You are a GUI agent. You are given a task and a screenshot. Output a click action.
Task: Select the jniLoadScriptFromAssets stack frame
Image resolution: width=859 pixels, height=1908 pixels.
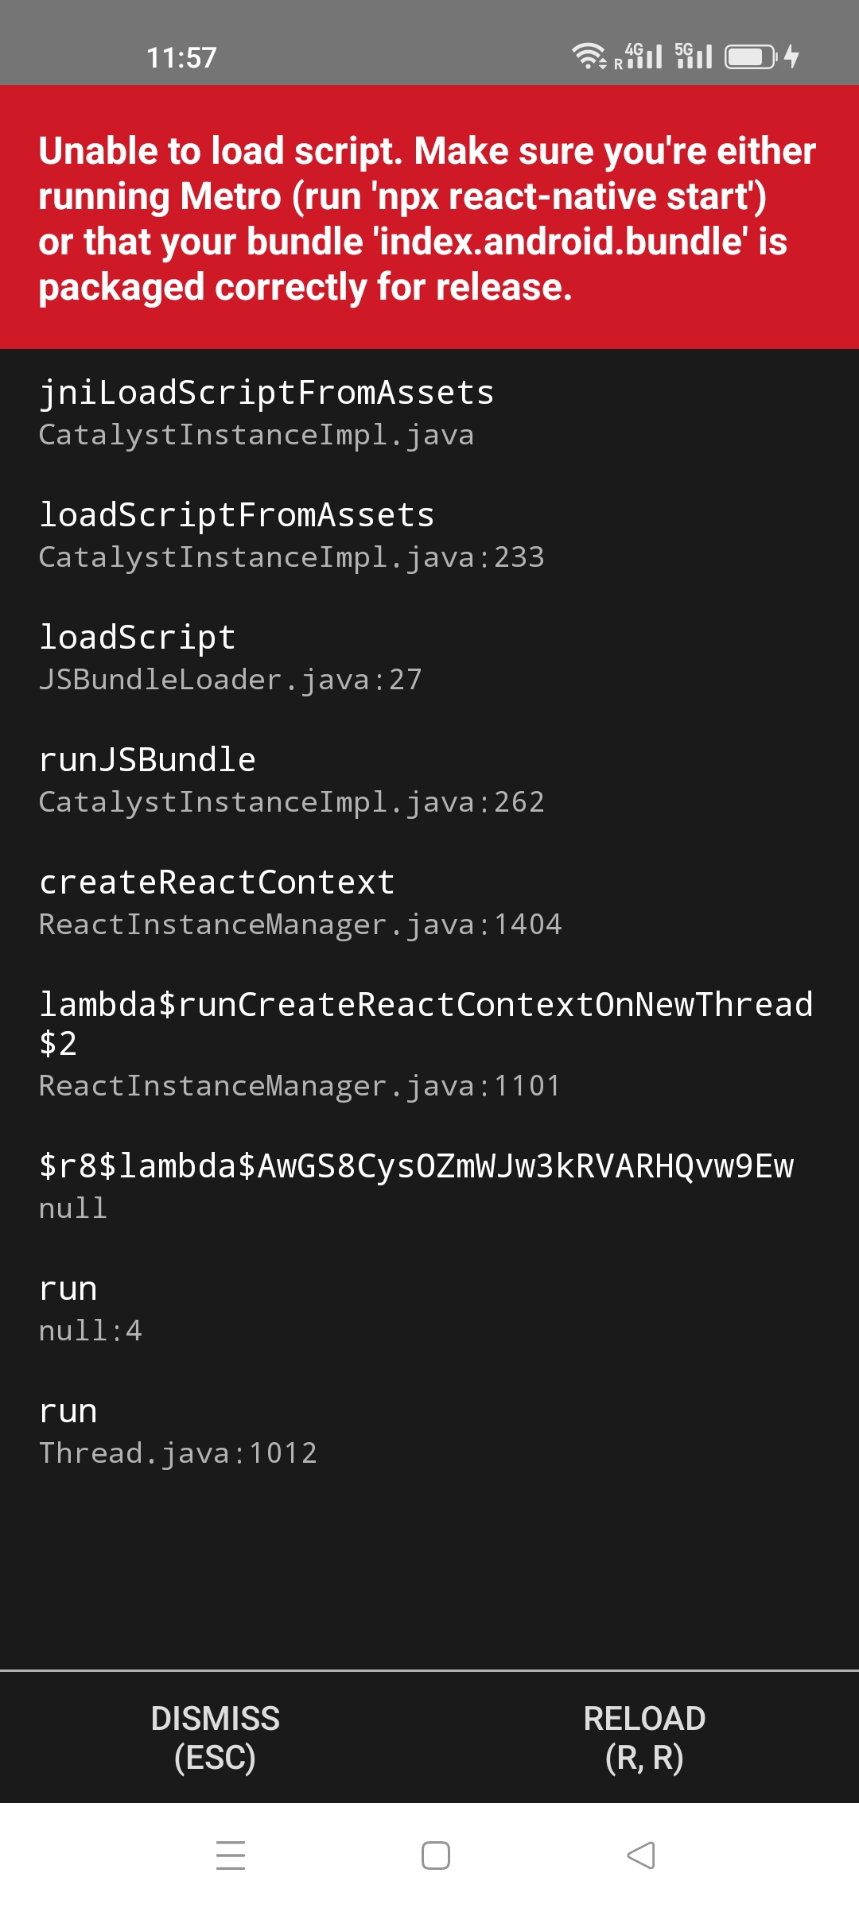point(429,412)
